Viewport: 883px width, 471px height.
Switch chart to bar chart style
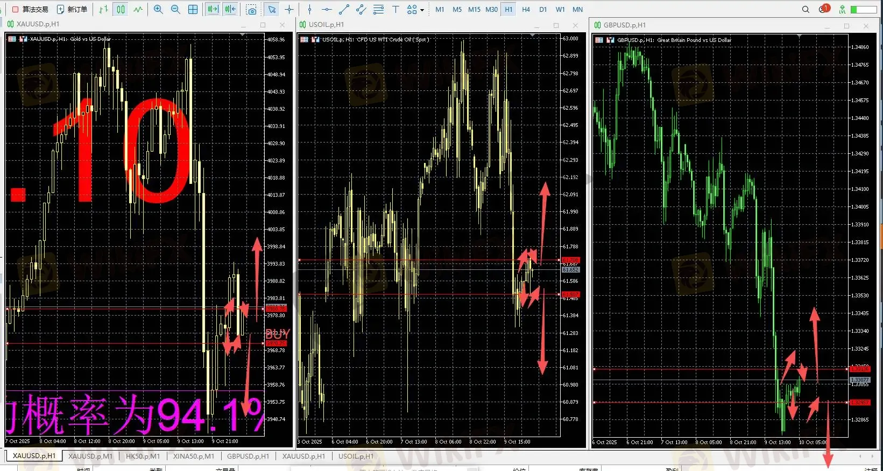103,9
